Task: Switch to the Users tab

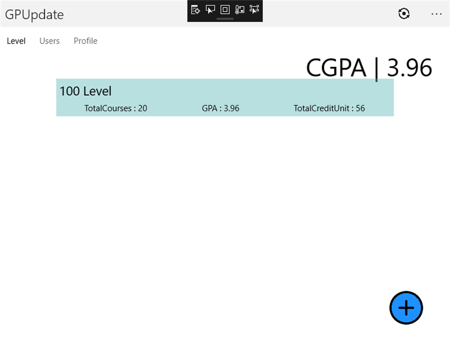Action: [x=49, y=41]
